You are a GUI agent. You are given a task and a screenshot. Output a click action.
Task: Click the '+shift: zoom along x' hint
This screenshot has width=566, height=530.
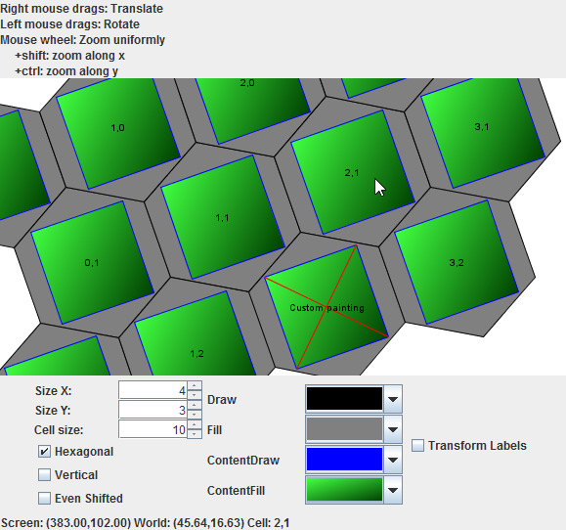coord(70,56)
